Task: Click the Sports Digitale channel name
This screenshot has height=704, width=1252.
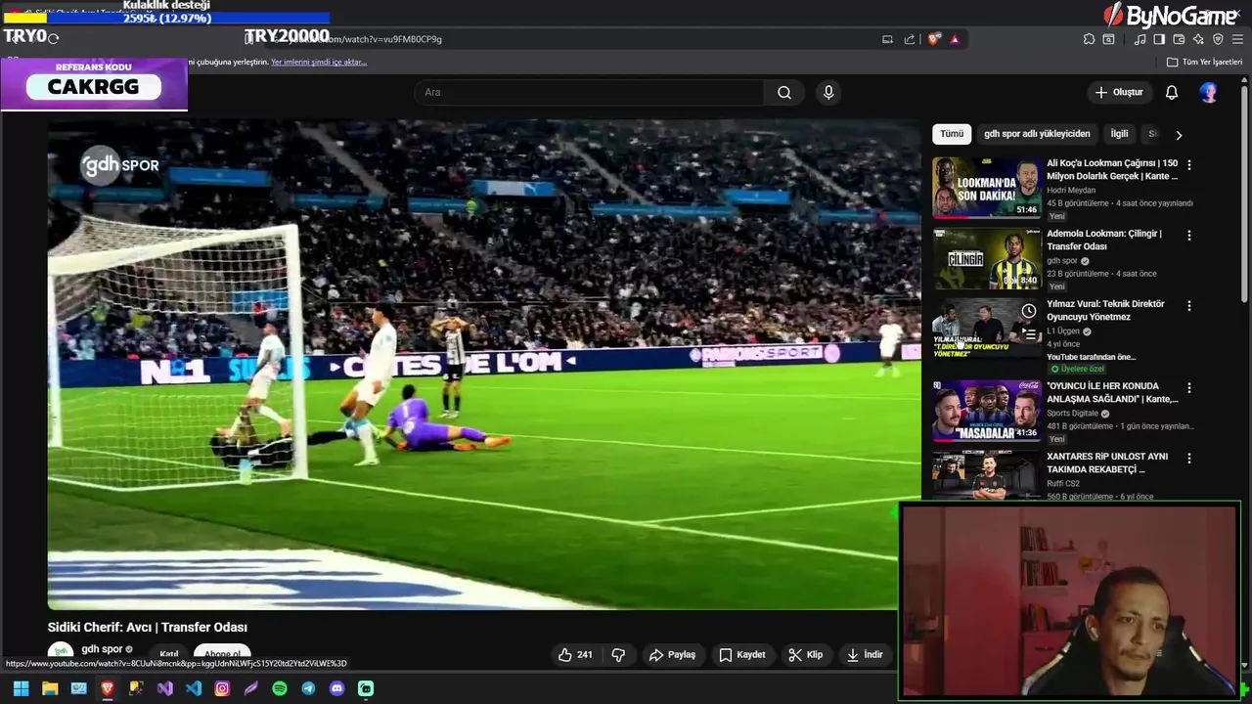Action: [x=1073, y=414]
